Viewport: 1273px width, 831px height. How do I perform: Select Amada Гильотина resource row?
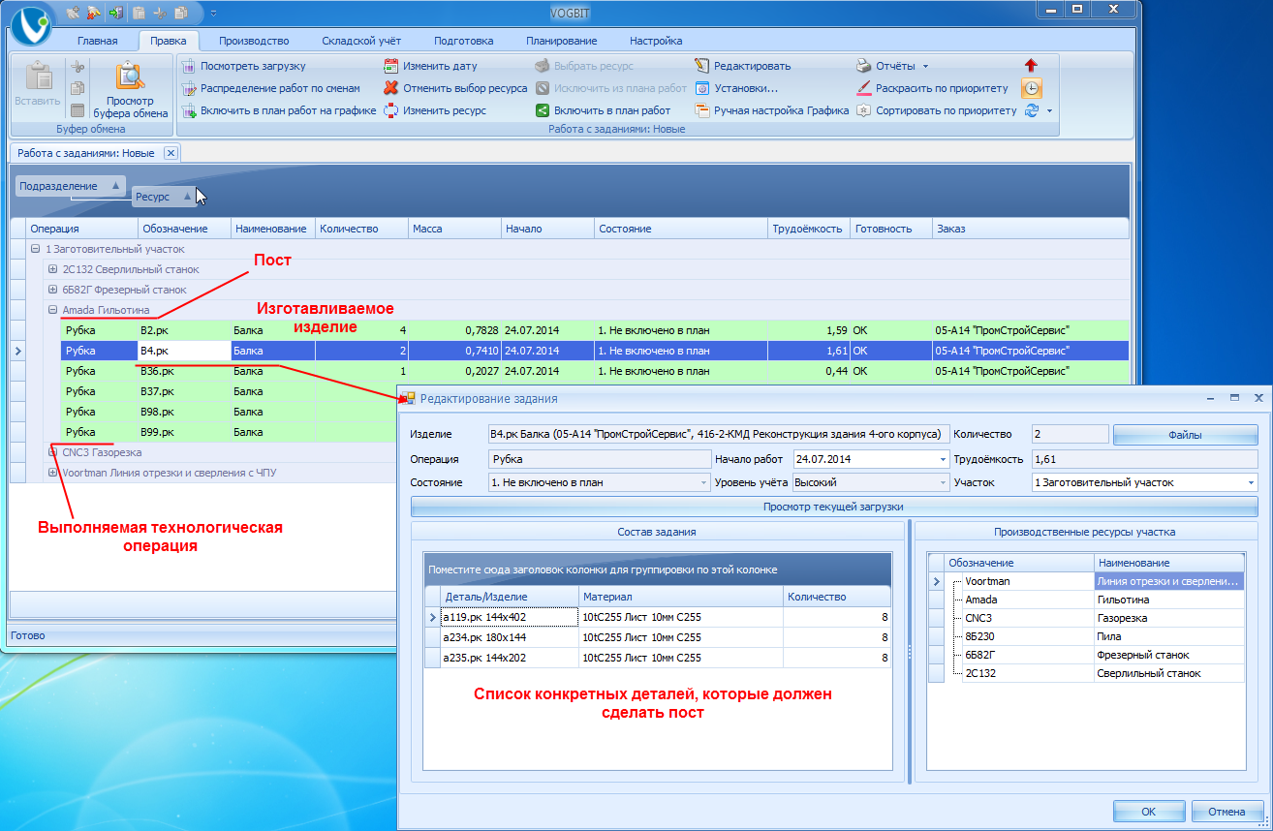click(1086, 600)
